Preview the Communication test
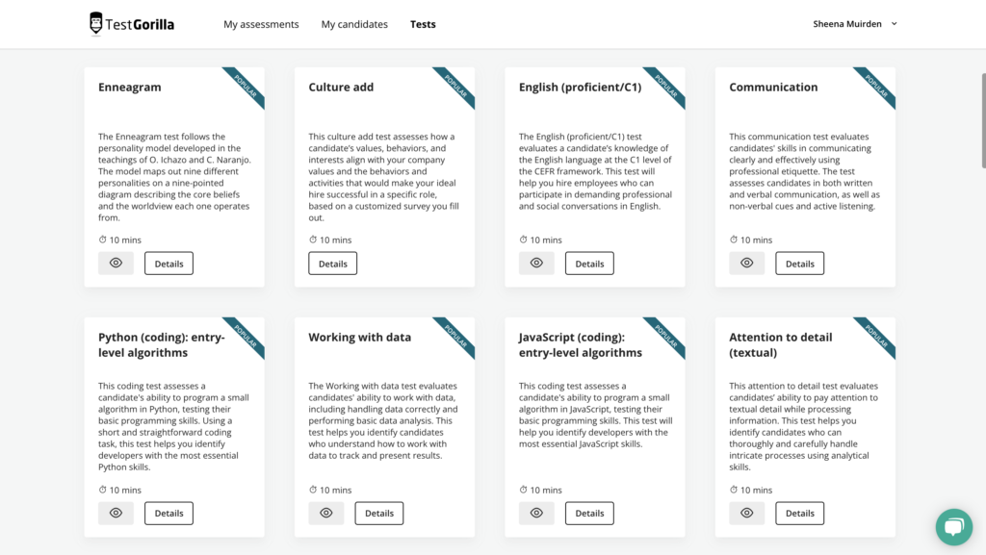The height and width of the screenshot is (555, 986). click(x=746, y=263)
